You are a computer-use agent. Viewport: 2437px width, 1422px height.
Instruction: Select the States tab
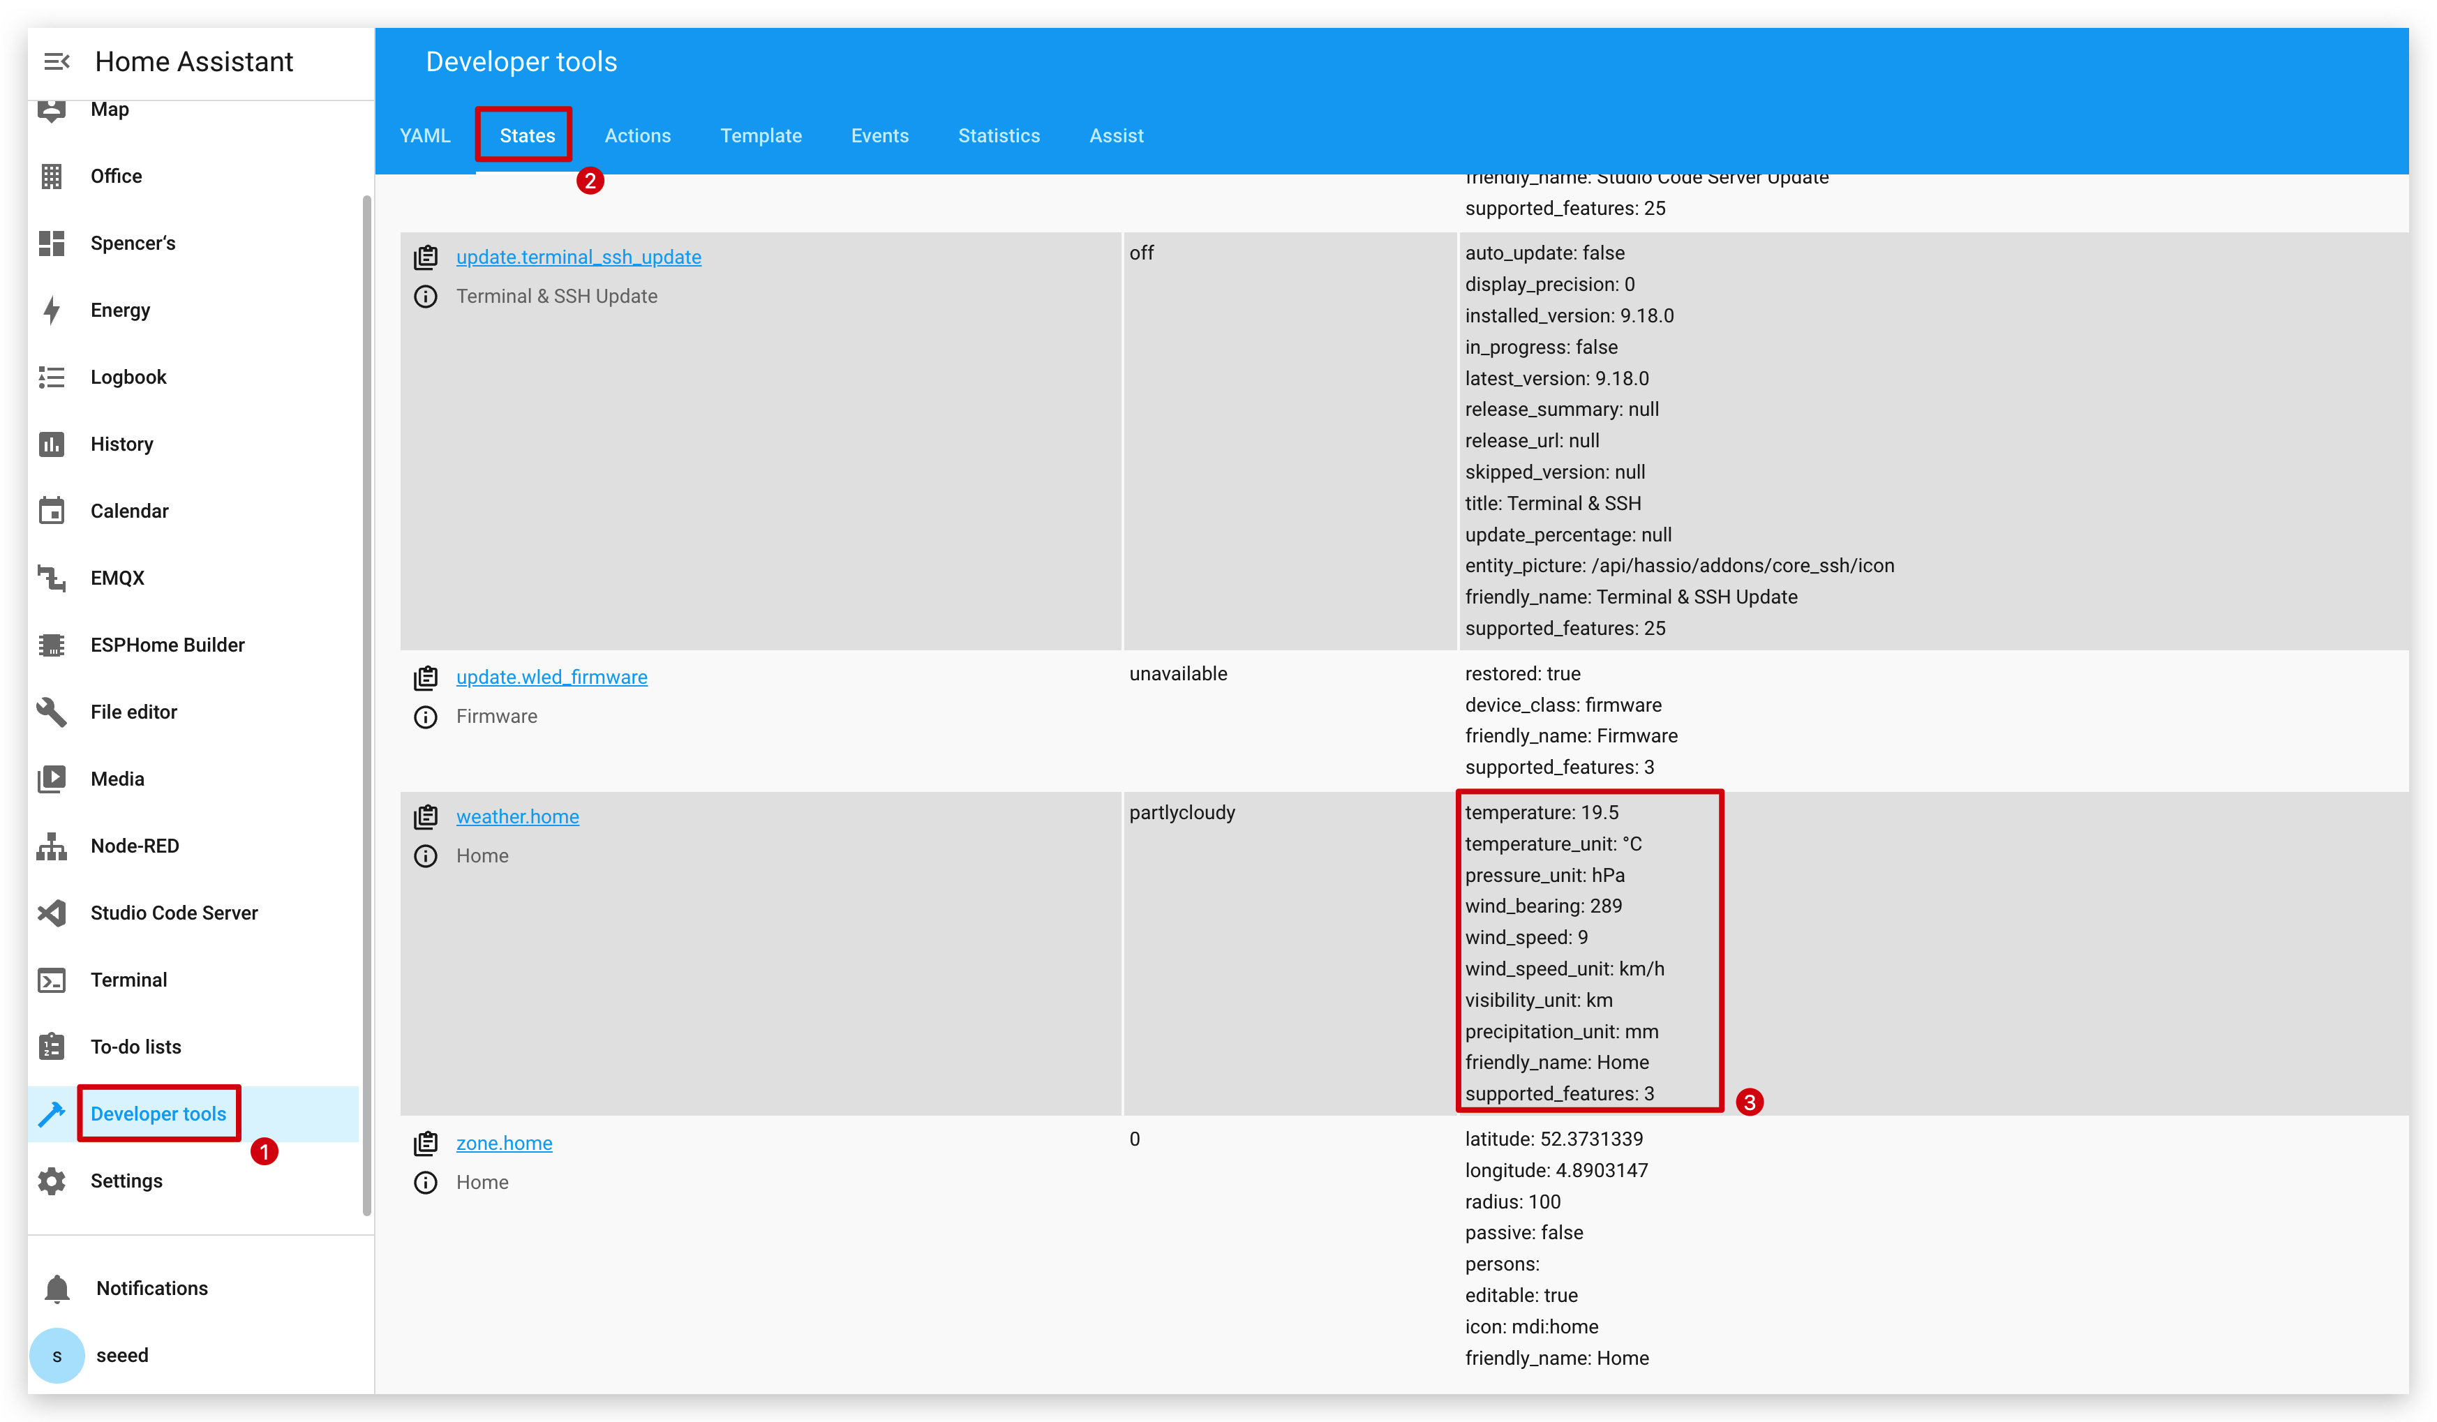pos(527,135)
